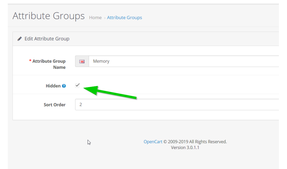Click the Version 3.0.1.1 footer text

pos(185,148)
